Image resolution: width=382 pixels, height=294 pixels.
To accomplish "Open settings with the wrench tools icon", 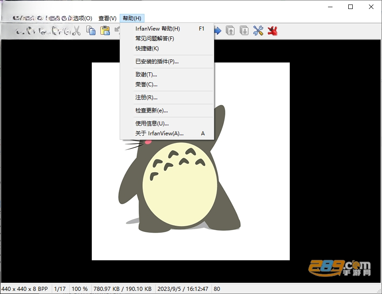I will coord(258,31).
